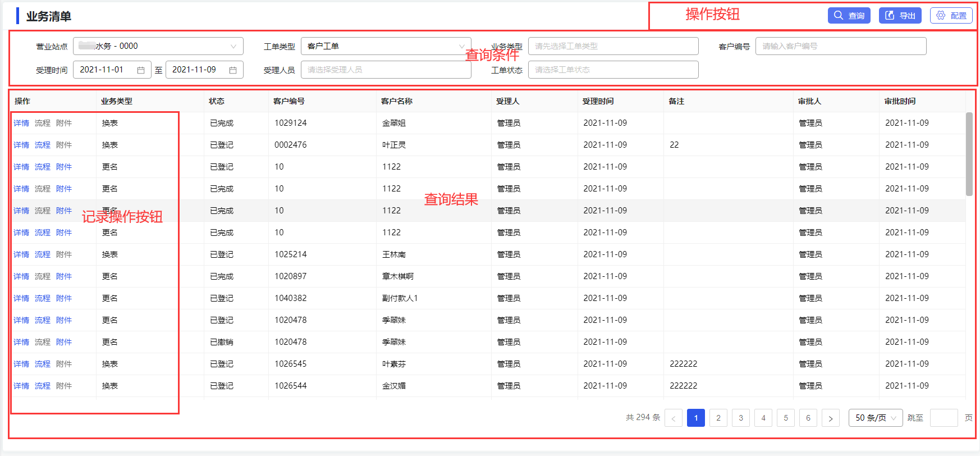Select page 4 in pagination
This screenshot has width=980, height=456.
[x=763, y=418]
